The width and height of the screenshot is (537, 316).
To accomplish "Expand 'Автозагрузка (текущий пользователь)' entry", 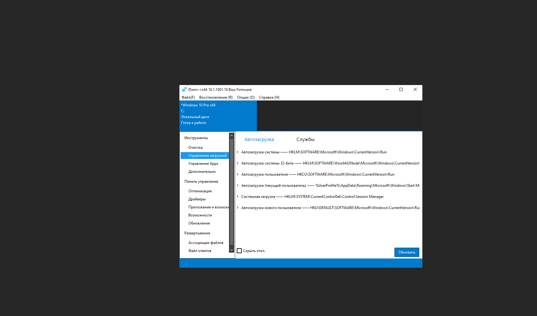I will coord(238,186).
